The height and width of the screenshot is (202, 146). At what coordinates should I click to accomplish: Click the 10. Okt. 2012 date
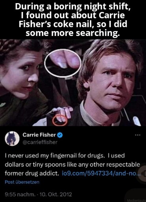coord(56,194)
